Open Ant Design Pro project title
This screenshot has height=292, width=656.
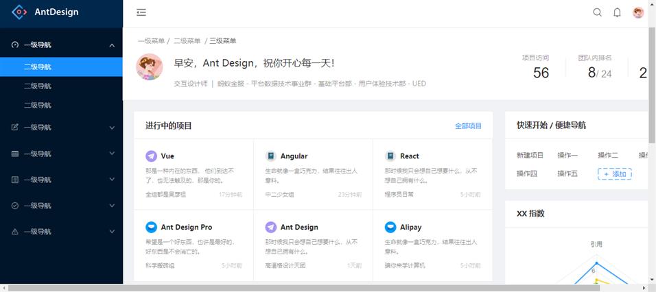(187, 228)
